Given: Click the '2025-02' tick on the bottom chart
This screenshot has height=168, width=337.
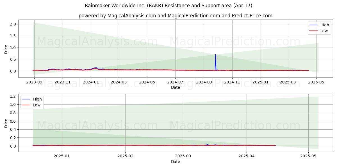Looking at the screenshot, I should click(x=125, y=156).
